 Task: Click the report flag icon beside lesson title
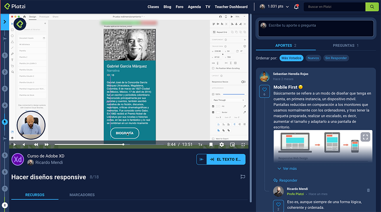(242, 177)
